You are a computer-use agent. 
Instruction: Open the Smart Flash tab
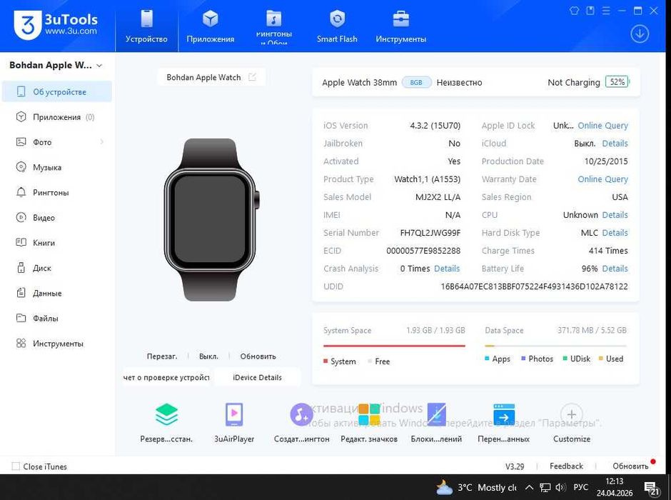tap(337, 26)
